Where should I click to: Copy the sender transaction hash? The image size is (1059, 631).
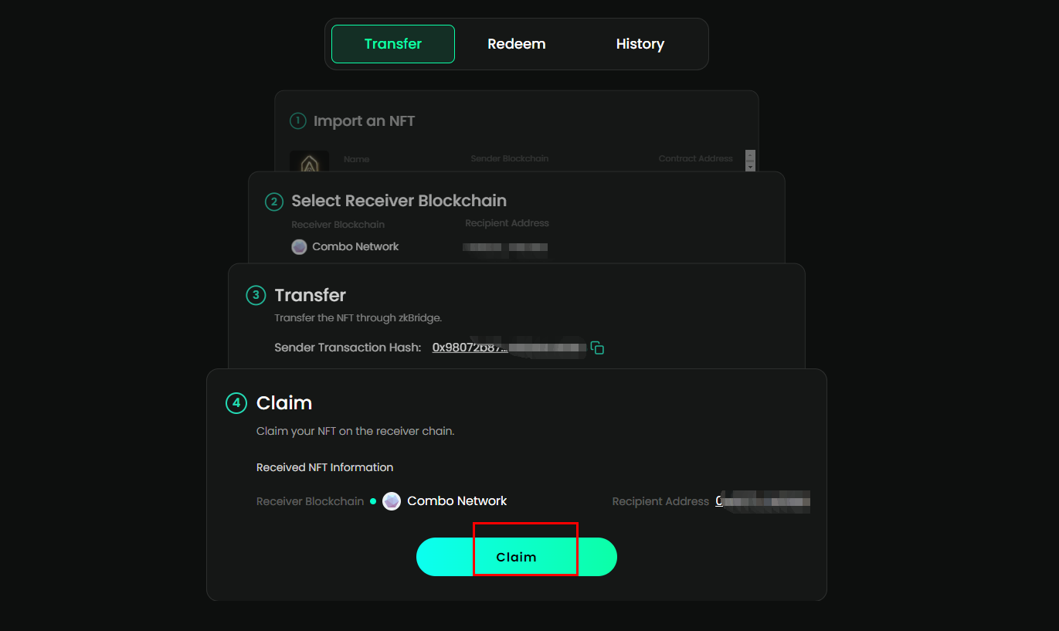tap(597, 348)
